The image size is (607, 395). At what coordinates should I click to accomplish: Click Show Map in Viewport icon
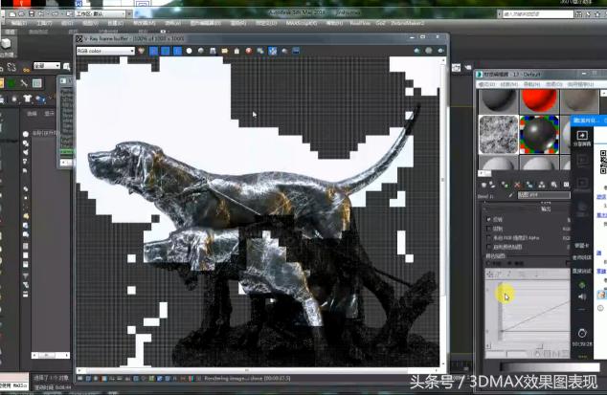[567, 185]
